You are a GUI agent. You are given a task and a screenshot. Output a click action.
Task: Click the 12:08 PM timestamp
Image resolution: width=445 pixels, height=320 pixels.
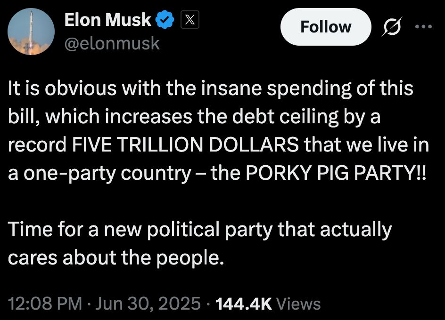tap(45, 304)
